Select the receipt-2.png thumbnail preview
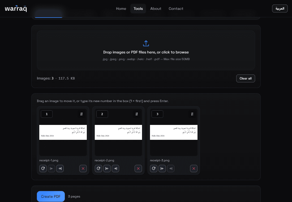 118,132
